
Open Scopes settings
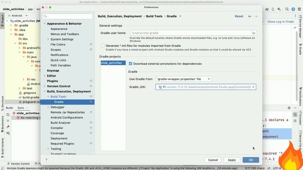[x=56, y=50]
